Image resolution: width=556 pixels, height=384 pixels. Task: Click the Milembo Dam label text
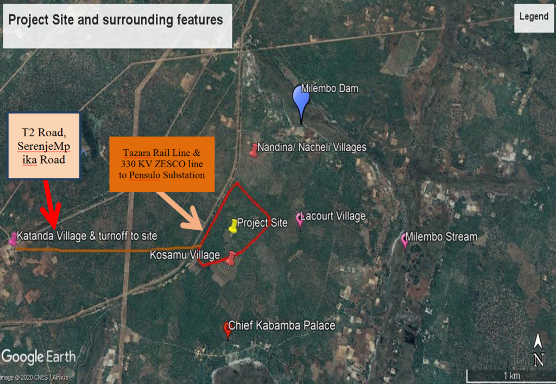[330, 89]
